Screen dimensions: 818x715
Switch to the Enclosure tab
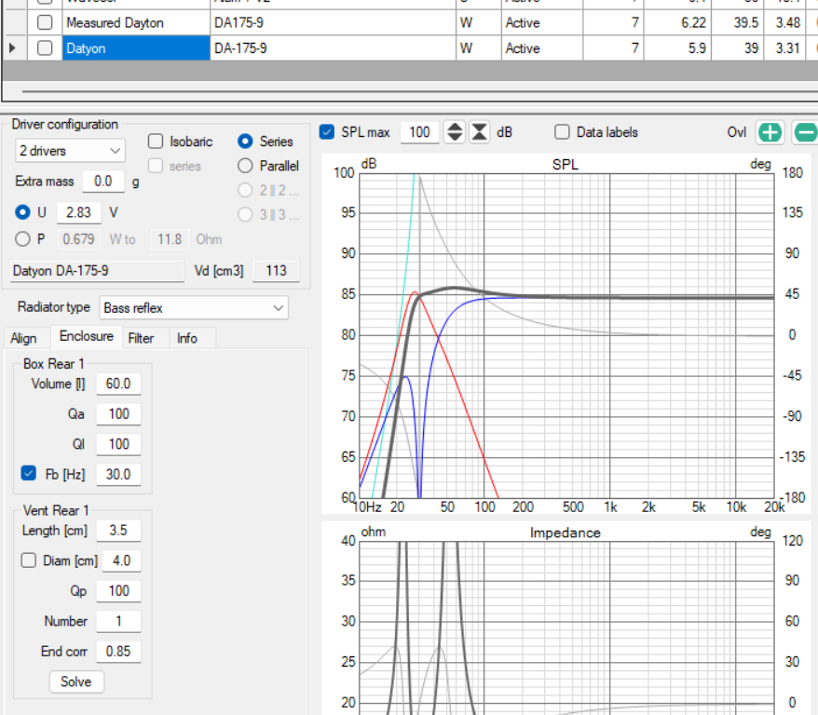[87, 336]
